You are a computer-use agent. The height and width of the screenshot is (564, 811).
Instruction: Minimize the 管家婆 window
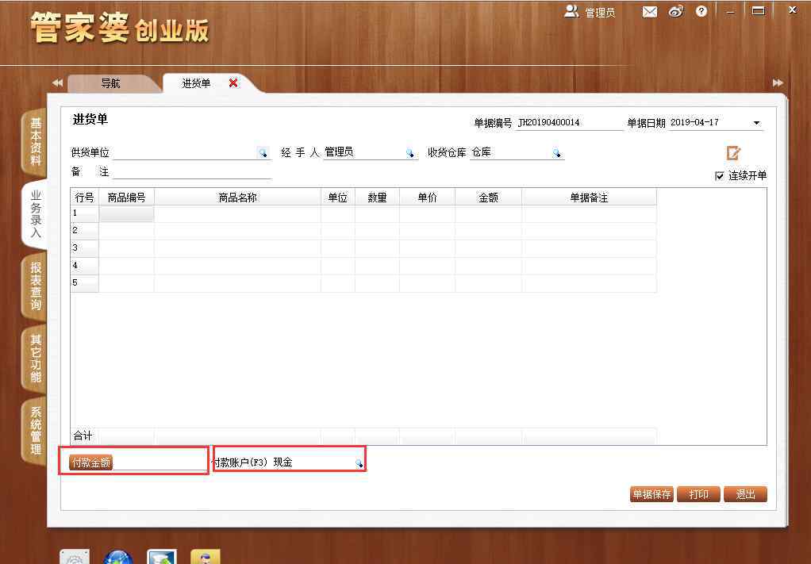[x=730, y=11]
